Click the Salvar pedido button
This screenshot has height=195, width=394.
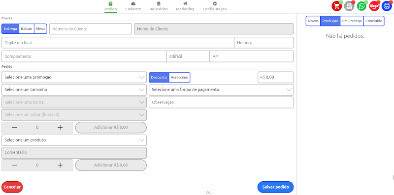point(275,187)
